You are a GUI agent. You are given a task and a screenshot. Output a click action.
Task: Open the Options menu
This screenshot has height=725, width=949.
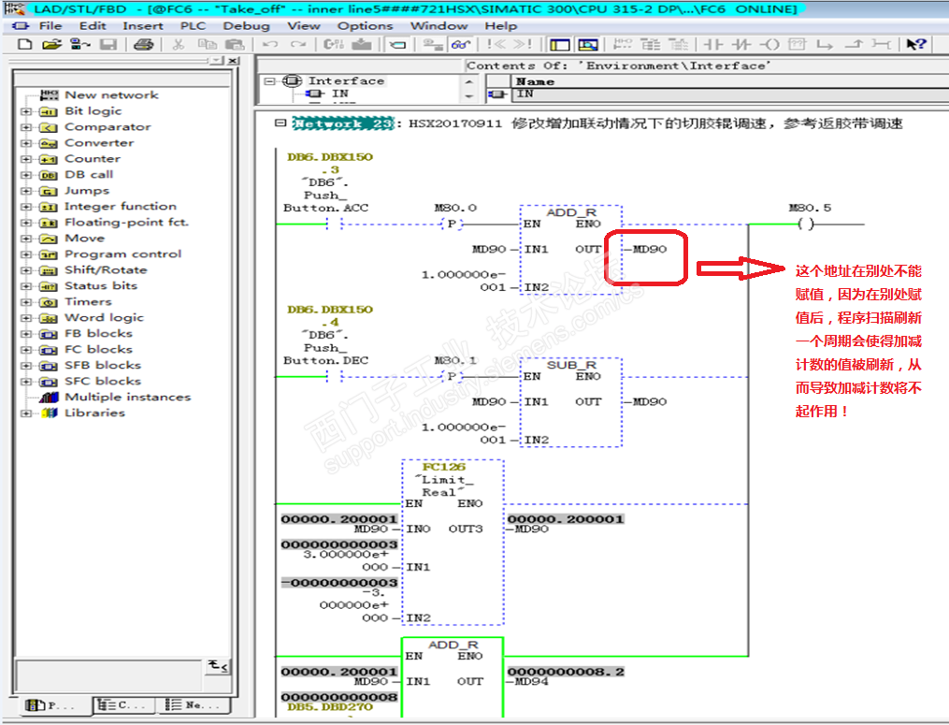pos(365,26)
